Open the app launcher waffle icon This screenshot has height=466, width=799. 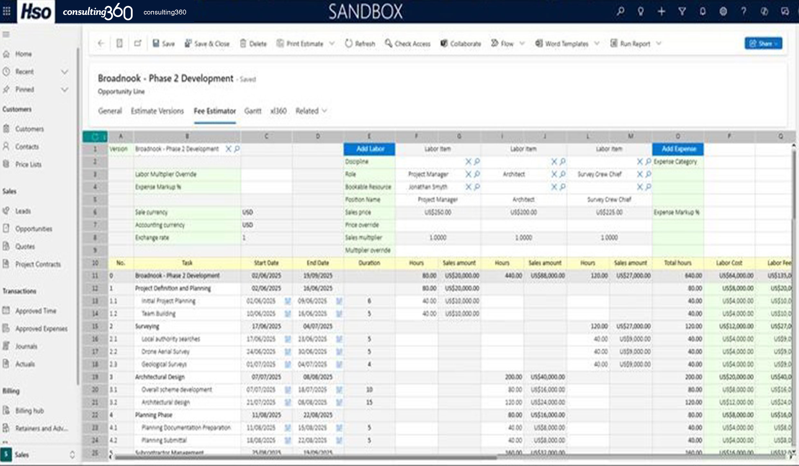coord(6,11)
